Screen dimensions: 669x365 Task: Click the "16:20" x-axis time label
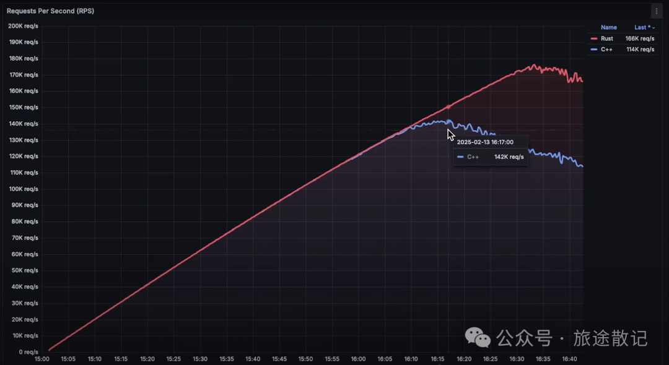coord(464,359)
